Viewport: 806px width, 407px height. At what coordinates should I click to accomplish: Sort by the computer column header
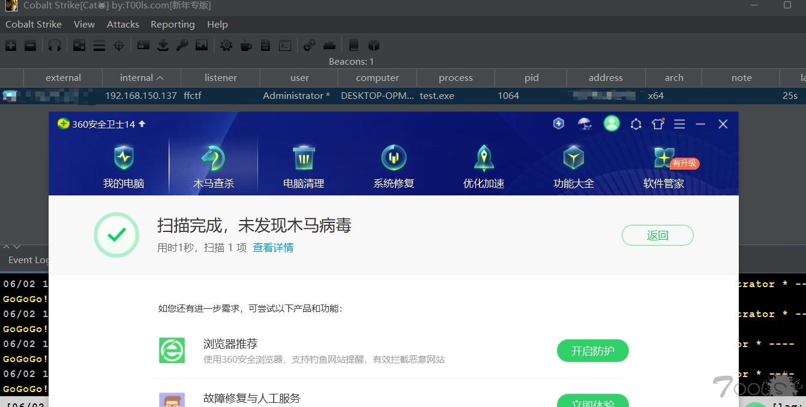[x=377, y=78]
